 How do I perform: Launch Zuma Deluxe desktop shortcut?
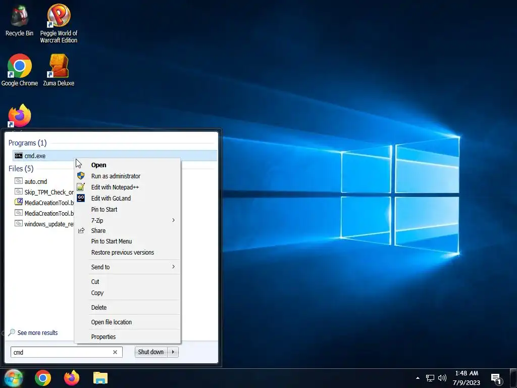click(x=59, y=70)
